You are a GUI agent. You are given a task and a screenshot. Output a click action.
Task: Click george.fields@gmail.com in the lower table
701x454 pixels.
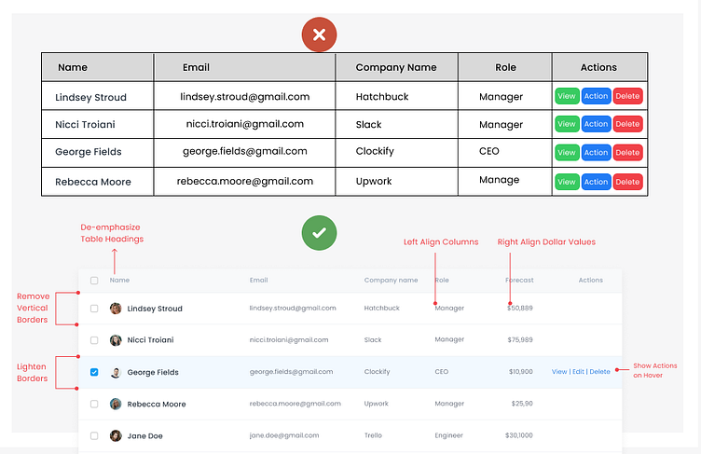point(293,372)
